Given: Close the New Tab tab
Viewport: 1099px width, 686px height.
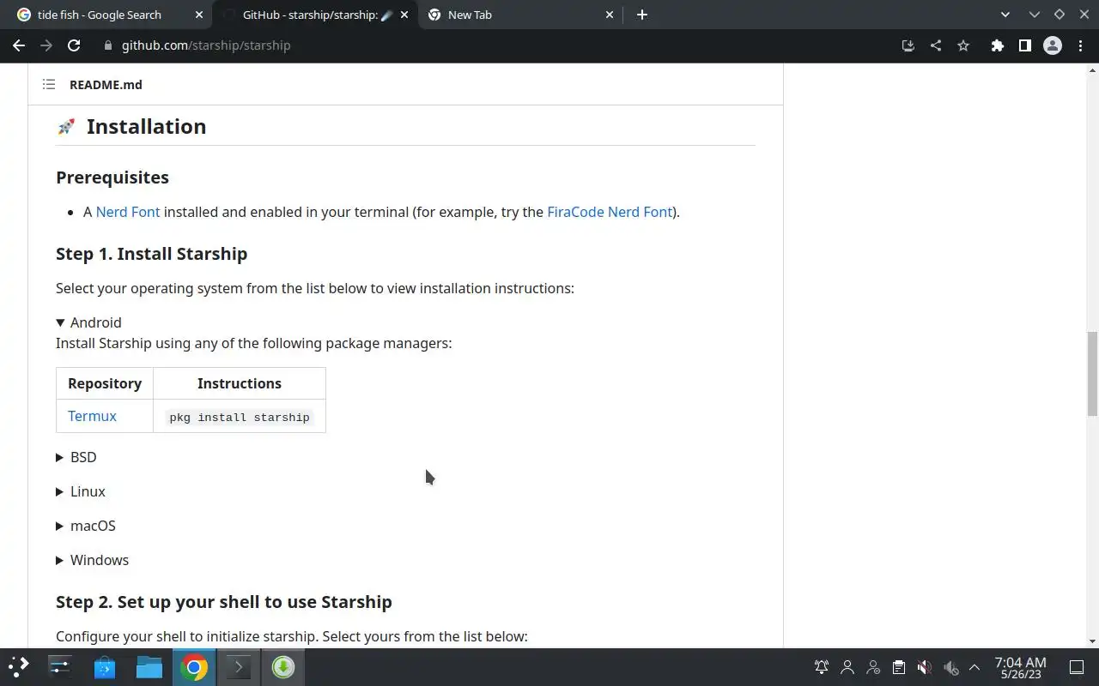Looking at the screenshot, I should coord(610,15).
